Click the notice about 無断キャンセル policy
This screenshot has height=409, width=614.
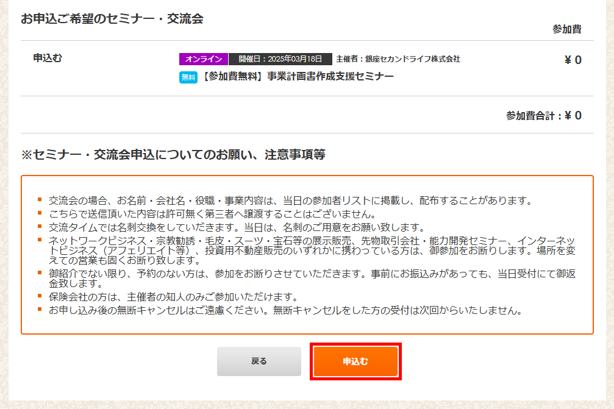(x=285, y=310)
